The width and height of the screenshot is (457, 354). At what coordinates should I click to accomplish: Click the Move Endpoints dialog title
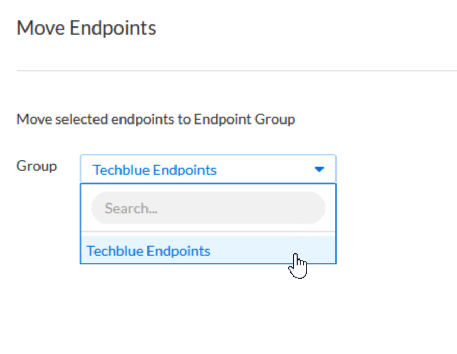tap(86, 28)
